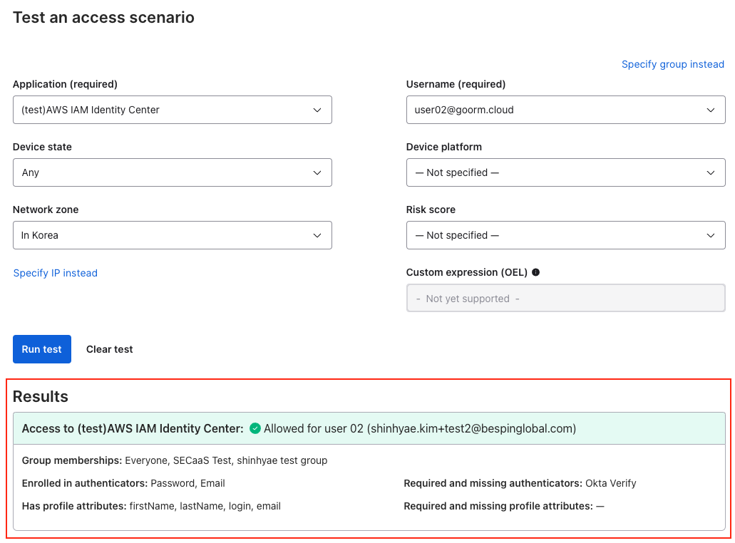Click the Test an access scenario title
The height and width of the screenshot is (543, 735).
coord(103,18)
